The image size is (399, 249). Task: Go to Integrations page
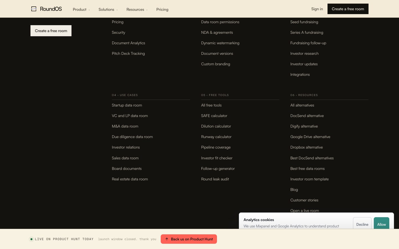click(300, 74)
